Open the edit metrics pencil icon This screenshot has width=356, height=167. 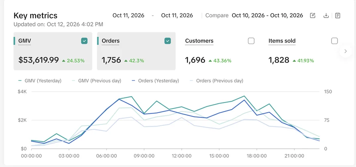(x=313, y=15)
